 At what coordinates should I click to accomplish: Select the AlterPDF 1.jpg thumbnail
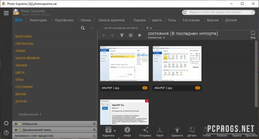(124, 64)
